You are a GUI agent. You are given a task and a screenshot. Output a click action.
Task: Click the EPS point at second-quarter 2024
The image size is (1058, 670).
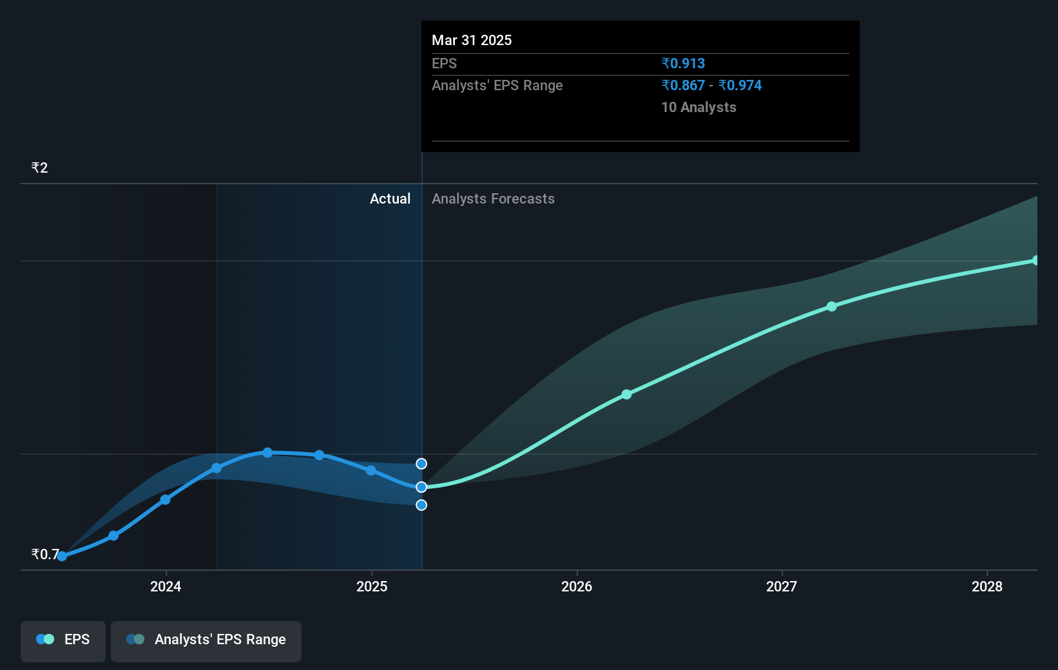[x=216, y=468]
